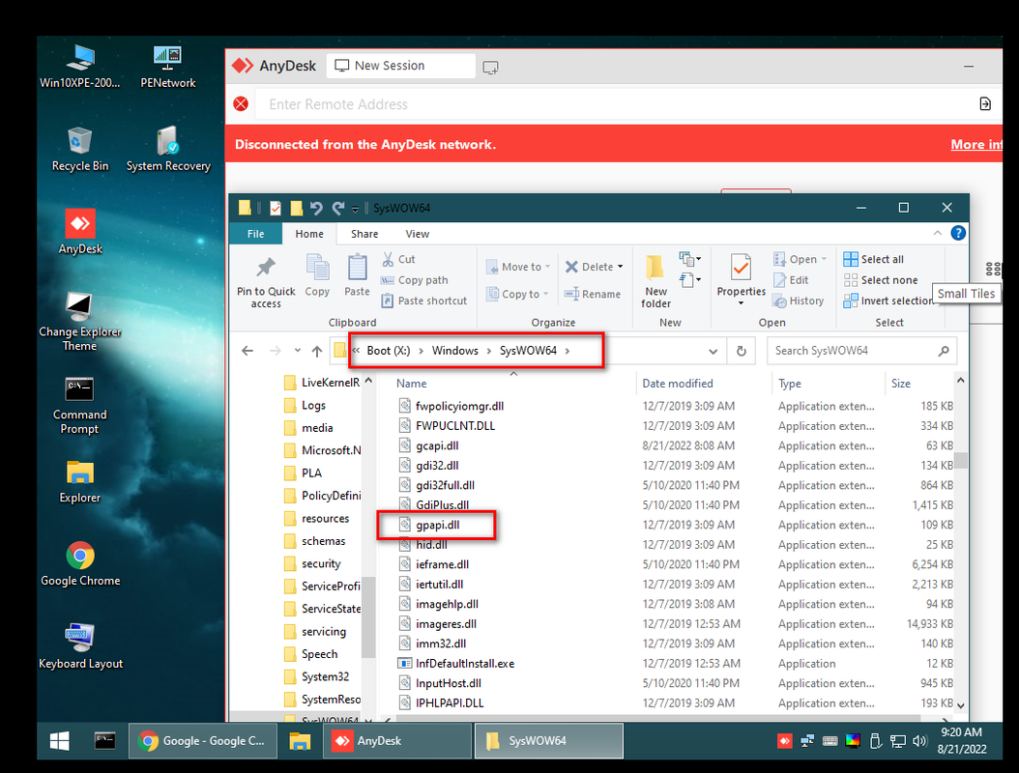The height and width of the screenshot is (773, 1019).
Task: Launch AnyDesk from the desktop icon
Action: [x=80, y=232]
